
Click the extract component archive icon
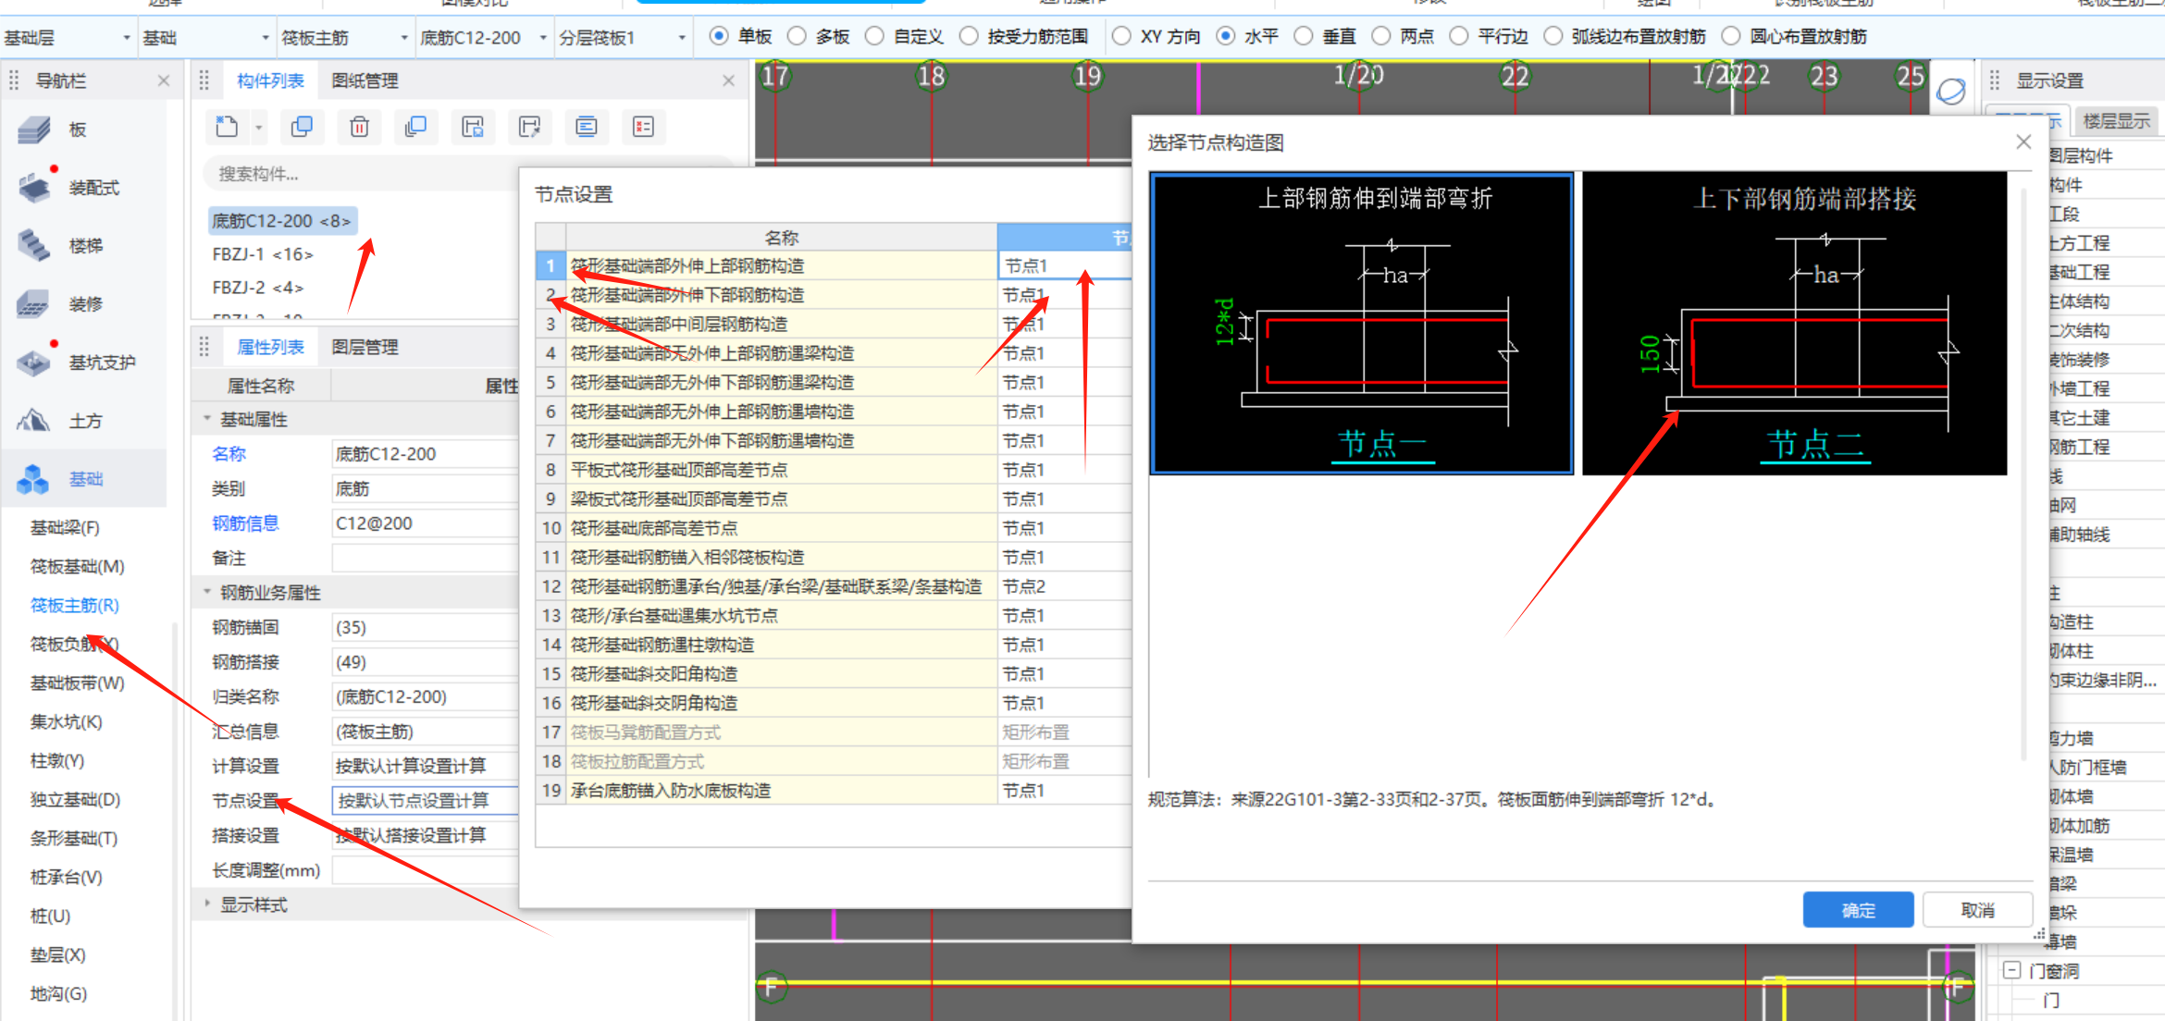pyautogui.click(x=529, y=127)
